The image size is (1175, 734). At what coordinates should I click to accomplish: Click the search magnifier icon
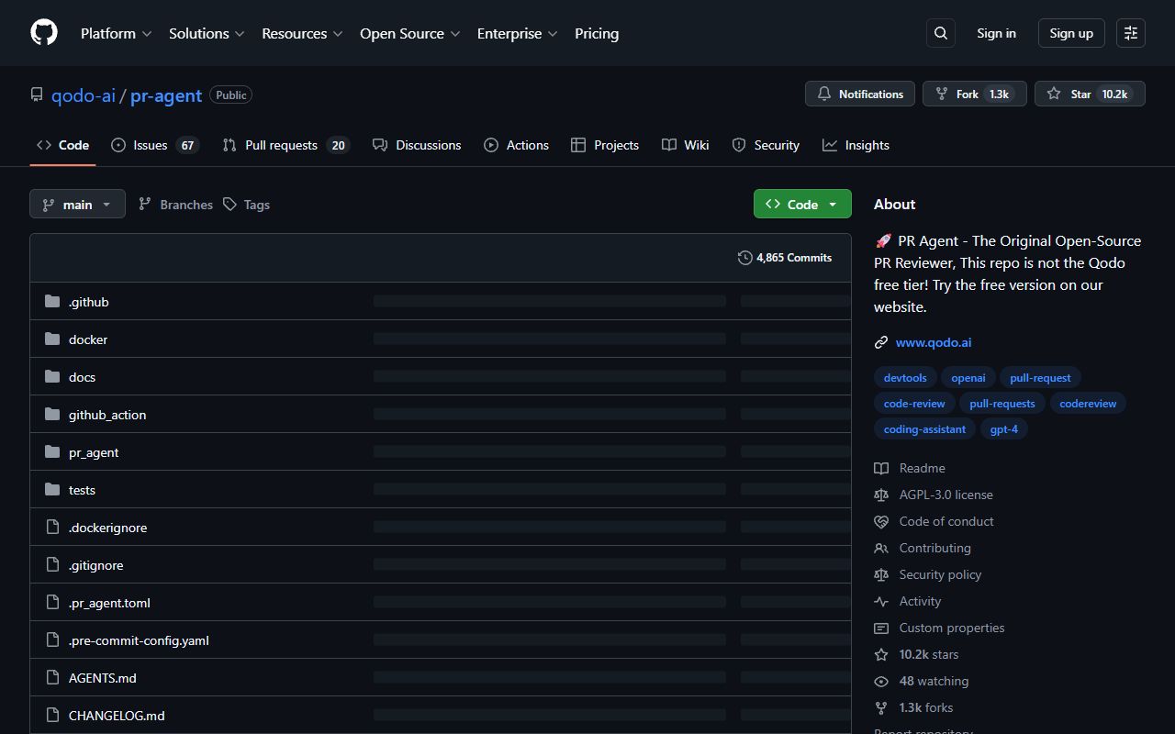click(x=940, y=33)
